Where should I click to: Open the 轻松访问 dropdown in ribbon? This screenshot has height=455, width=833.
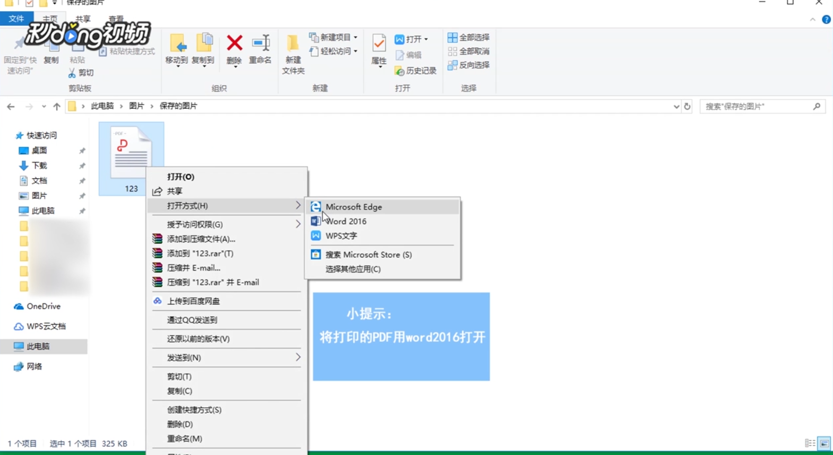click(333, 51)
